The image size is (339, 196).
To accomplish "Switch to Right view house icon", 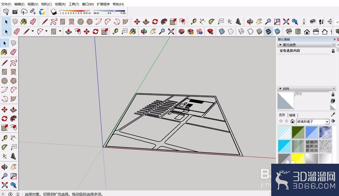I will (316, 32).
